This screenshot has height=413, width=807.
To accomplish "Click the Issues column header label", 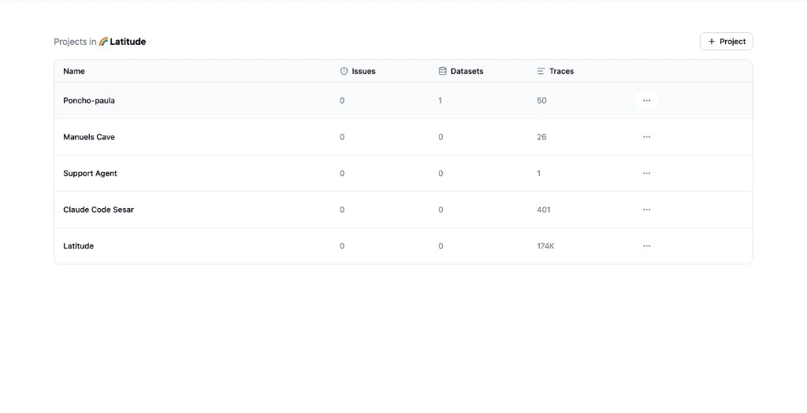I will pos(363,71).
